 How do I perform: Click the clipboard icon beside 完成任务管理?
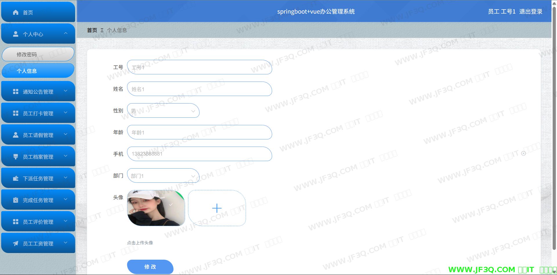point(16,200)
